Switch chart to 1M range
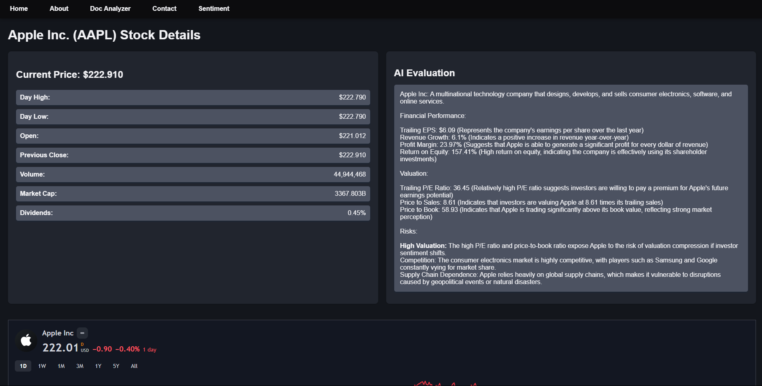The height and width of the screenshot is (386, 762). 61,366
